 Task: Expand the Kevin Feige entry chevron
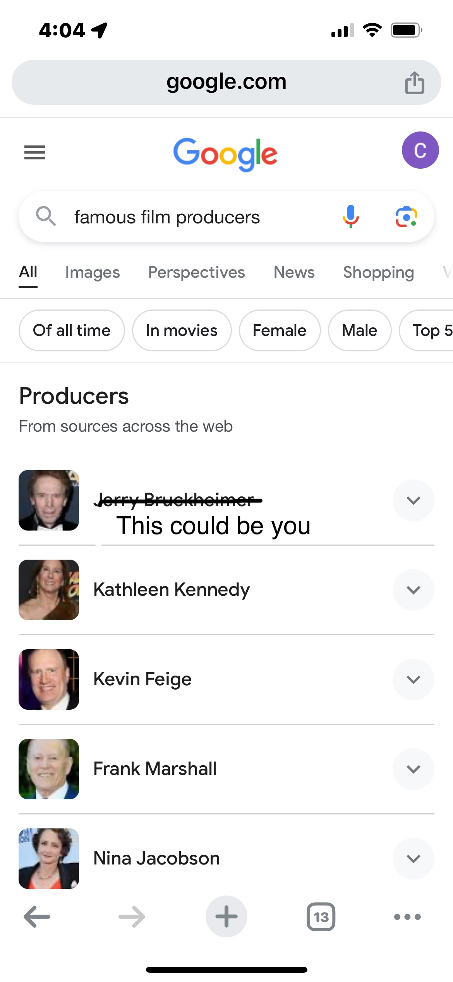point(414,679)
